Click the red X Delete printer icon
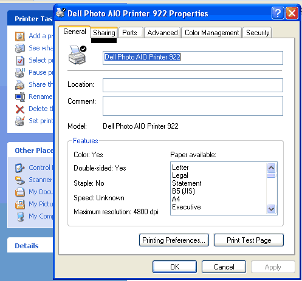Screen dimensions: 302x281 pos(20,109)
